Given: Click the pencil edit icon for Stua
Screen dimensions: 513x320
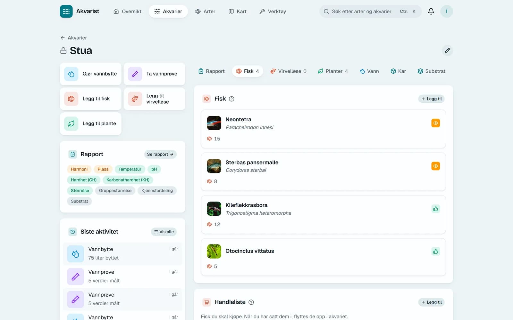Looking at the screenshot, I should coord(447,51).
